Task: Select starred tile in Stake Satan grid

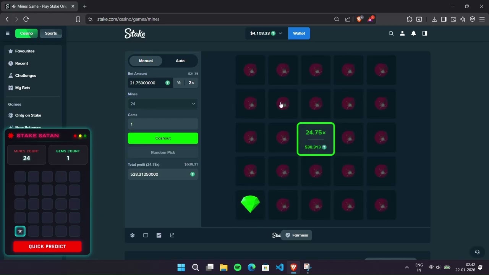Action: pyautogui.click(x=20, y=231)
